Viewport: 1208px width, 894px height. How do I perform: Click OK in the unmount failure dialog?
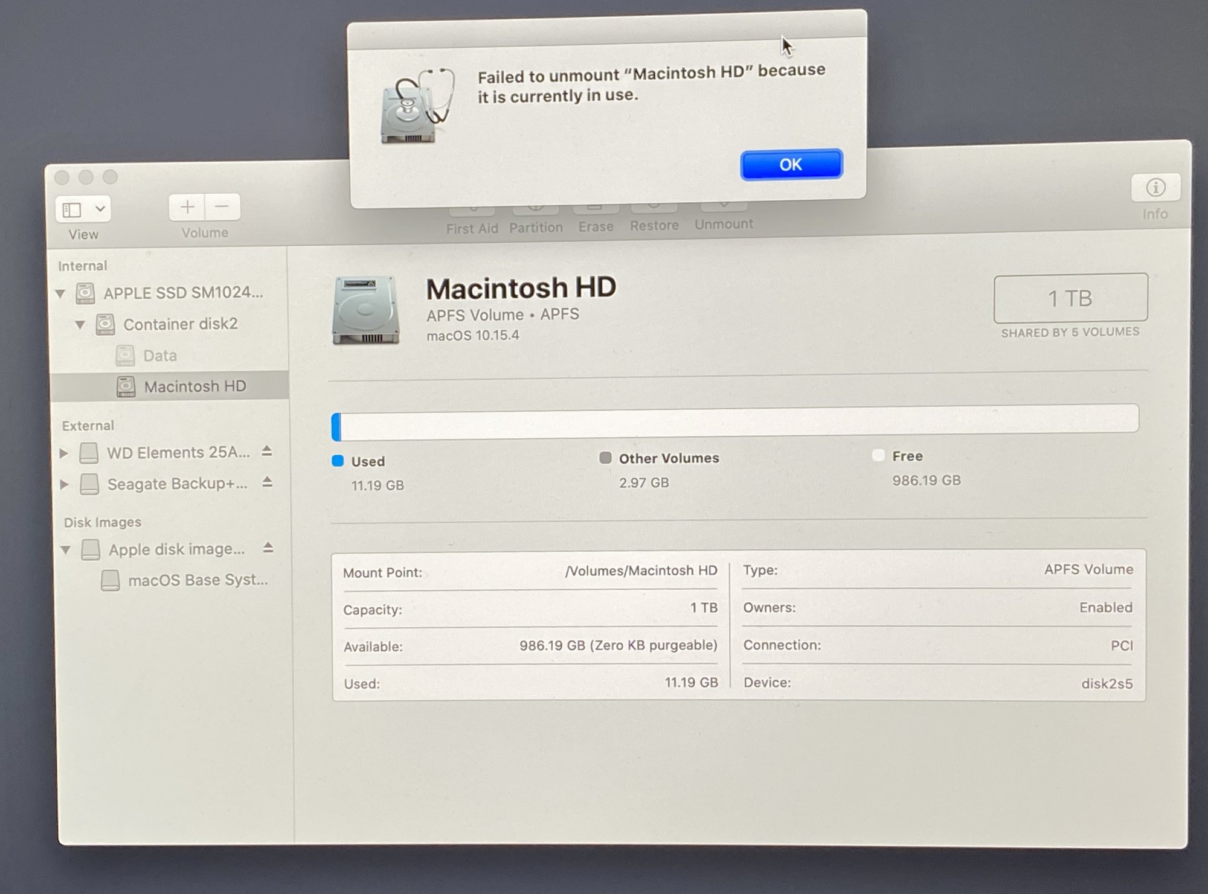click(791, 164)
